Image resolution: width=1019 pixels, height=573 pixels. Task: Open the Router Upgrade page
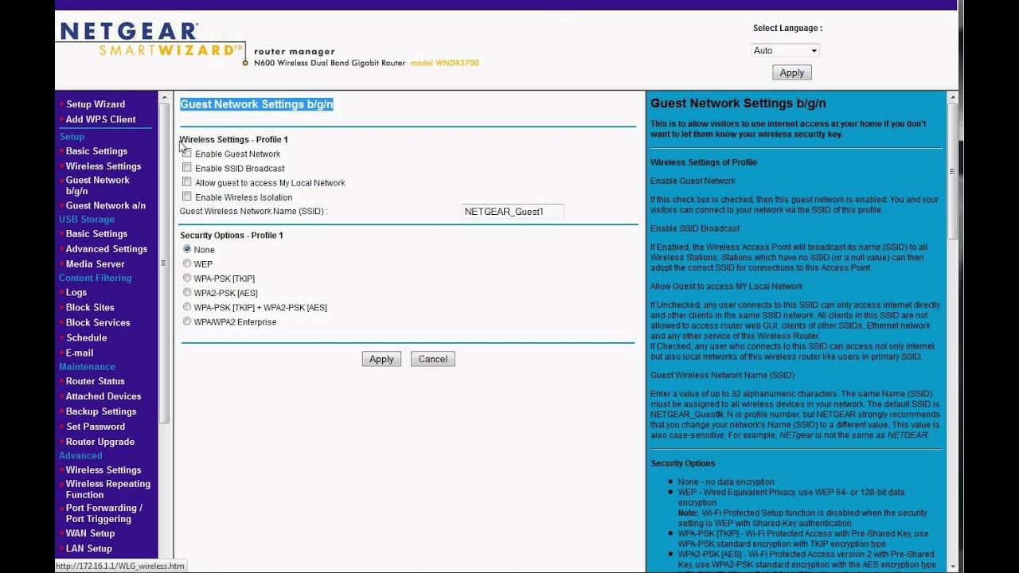click(100, 442)
